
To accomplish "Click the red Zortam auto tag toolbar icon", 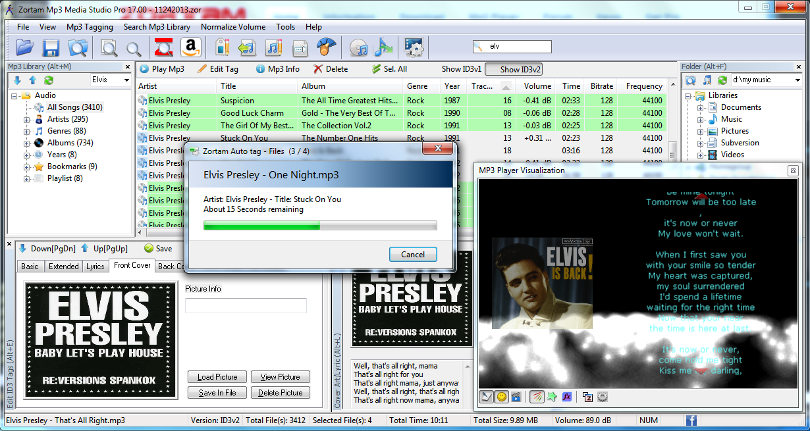I will click(163, 47).
